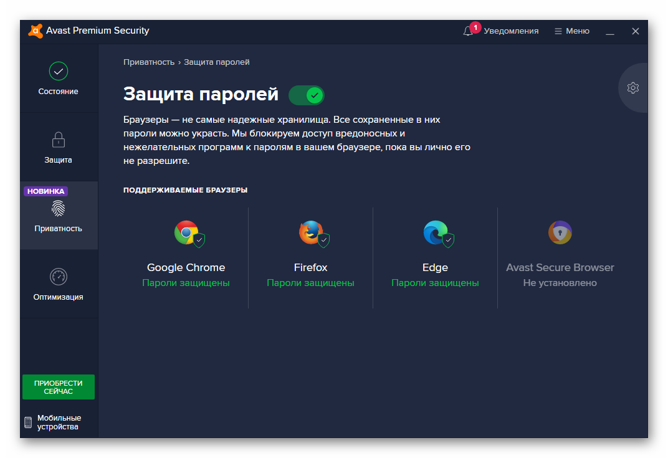Select Firefox label
The image size is (668, 458).
(310, 267)
